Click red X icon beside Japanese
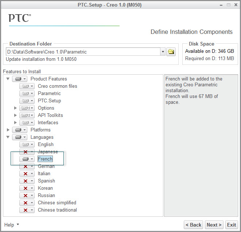The image size is (241, 232). pyautogui.click(x=26, y=152)
